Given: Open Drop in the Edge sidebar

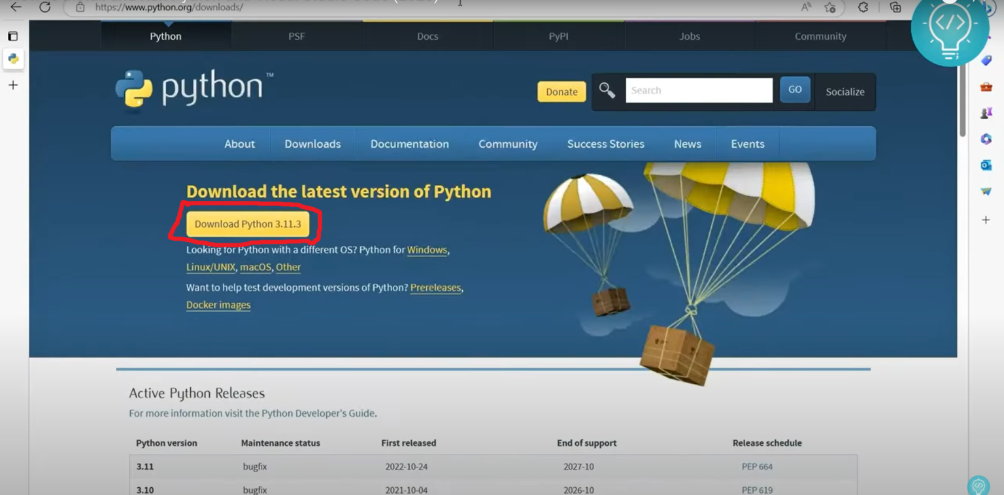Looking at the screenshot, I should [986, 191].
